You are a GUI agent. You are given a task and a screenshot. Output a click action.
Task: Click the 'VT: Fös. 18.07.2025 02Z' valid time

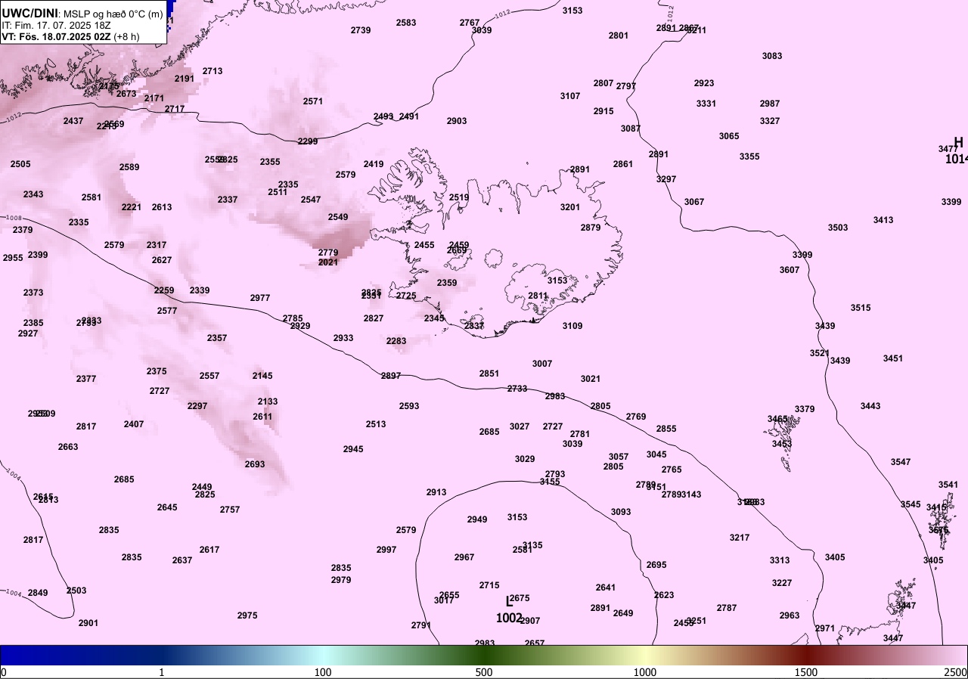point(56,36)
